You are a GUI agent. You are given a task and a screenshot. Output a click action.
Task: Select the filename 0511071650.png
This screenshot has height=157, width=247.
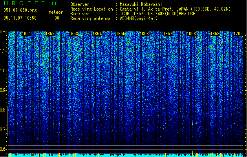click(x=20, y=10)
